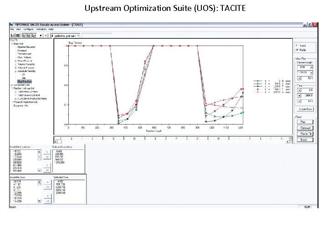Open the Time percent dropdown arrow
This screenshot has width=328, height=246.
click(299, 101)
